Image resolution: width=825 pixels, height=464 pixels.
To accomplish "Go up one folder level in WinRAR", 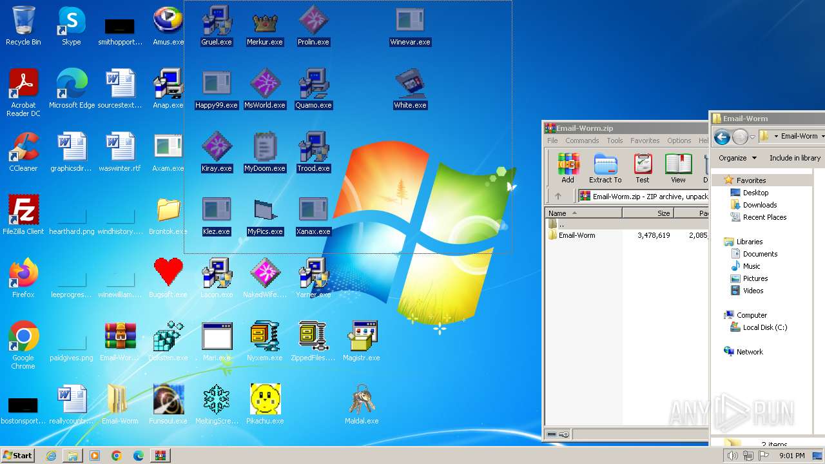I will coord(558,197).
